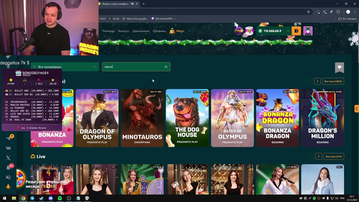359x202 pixels.
Task: Open Gates of Olympus game card
Action: click(233, 118)
